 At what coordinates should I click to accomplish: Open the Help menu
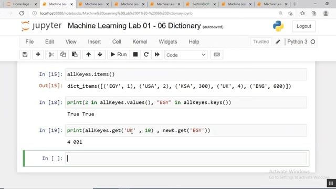tap(194, 42)
